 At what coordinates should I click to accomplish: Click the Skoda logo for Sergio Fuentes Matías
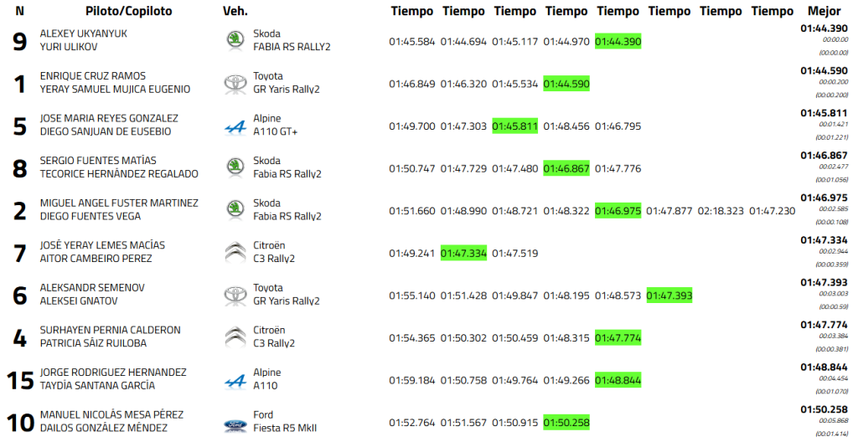[235, 167]
